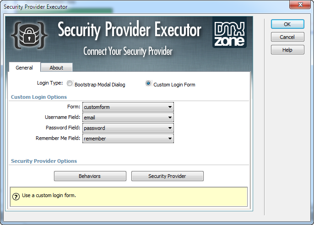
Task: Click the question mark help icon
Action: (16, 197)
